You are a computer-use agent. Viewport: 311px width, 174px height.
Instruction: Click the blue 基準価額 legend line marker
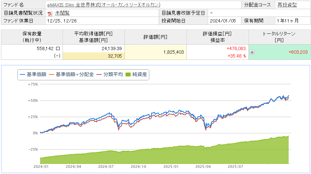click(22, 74)
